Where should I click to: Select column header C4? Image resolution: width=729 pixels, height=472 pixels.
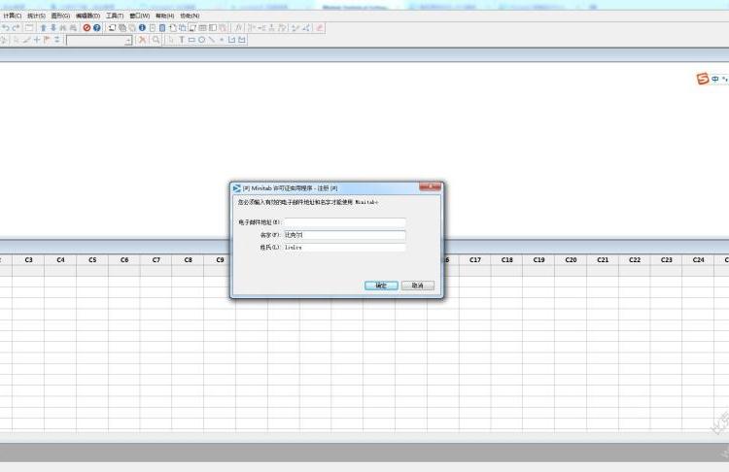coord(60,260)
